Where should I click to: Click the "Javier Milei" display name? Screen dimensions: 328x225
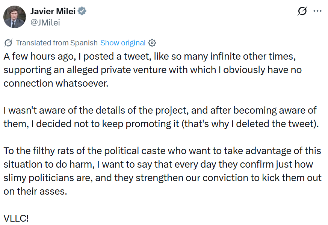pyautogui.click(x=53, y=11)
